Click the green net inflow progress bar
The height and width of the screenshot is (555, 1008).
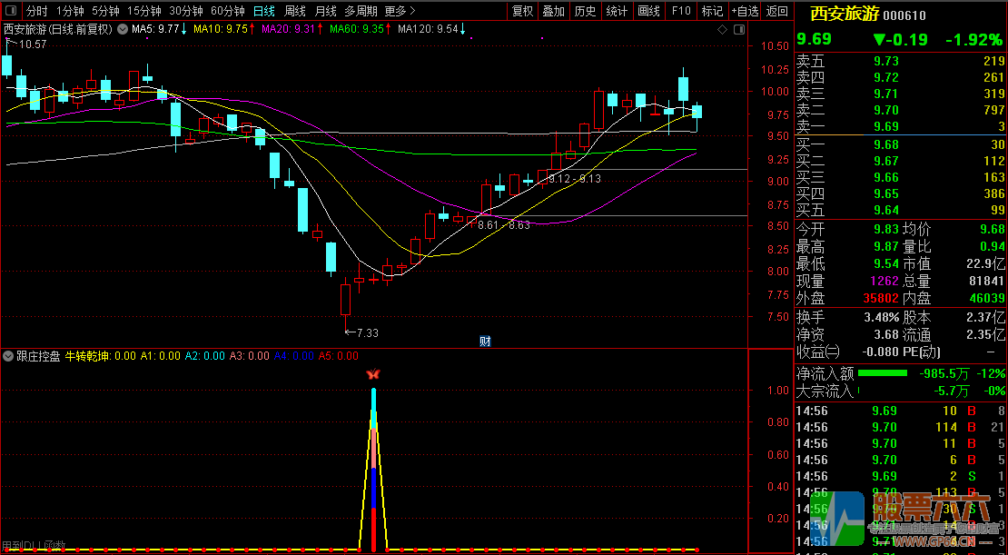883,373
